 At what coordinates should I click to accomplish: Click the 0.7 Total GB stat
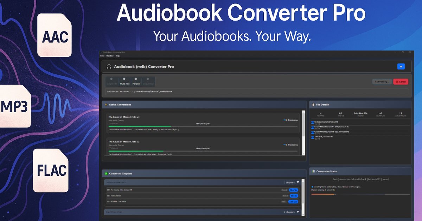[x=340, y=113]
